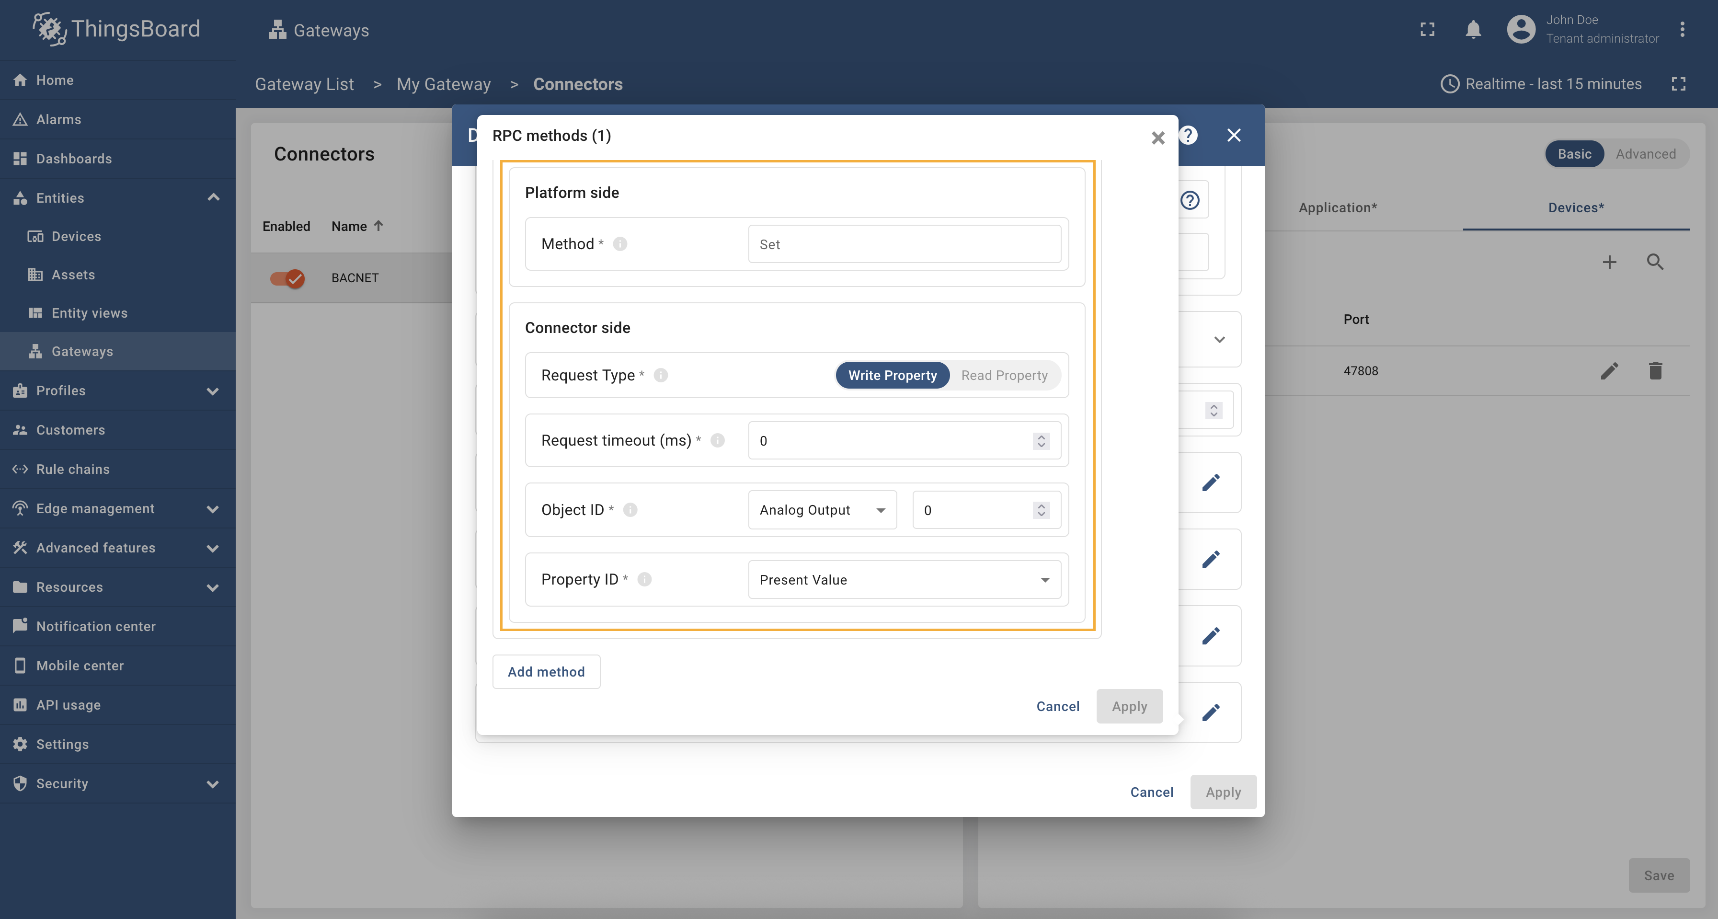
Task: Cancel the RPC methods dialog
Action: pos(1057,706)
